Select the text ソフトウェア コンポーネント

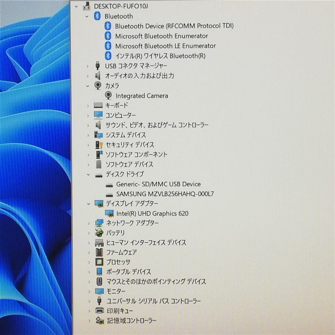coord(136,155)
